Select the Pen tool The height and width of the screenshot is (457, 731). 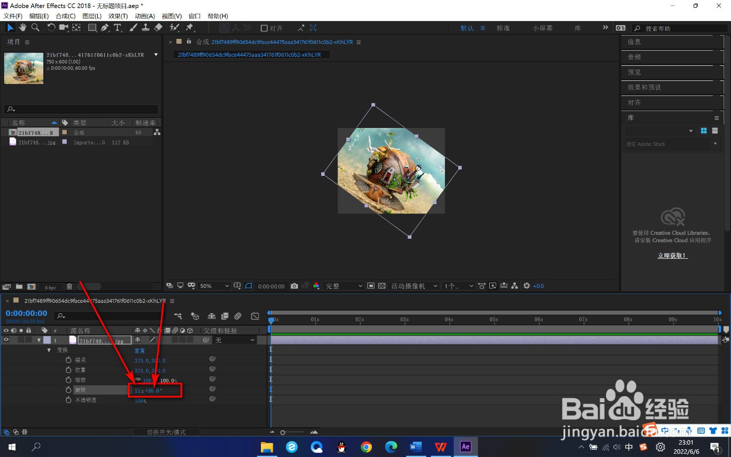click(105, 27)
